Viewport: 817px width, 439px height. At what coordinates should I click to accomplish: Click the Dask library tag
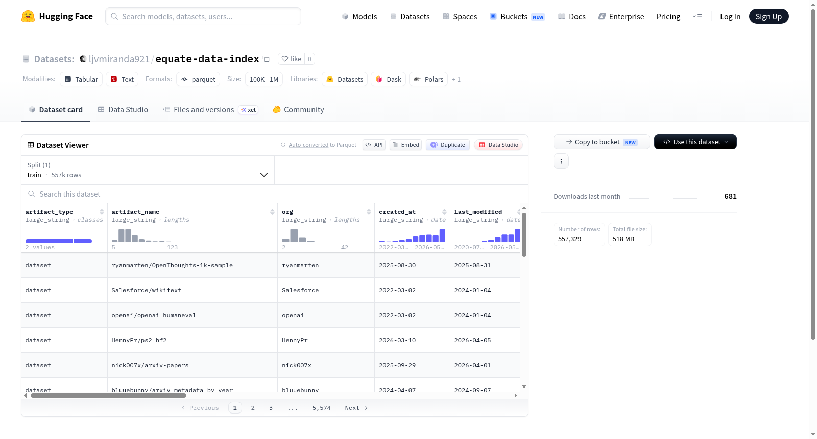[388, 79]
